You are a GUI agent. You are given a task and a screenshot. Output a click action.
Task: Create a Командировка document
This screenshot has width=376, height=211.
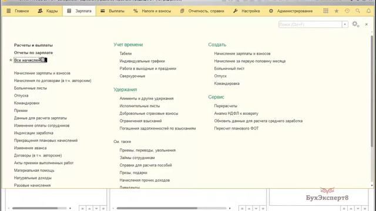227,83
